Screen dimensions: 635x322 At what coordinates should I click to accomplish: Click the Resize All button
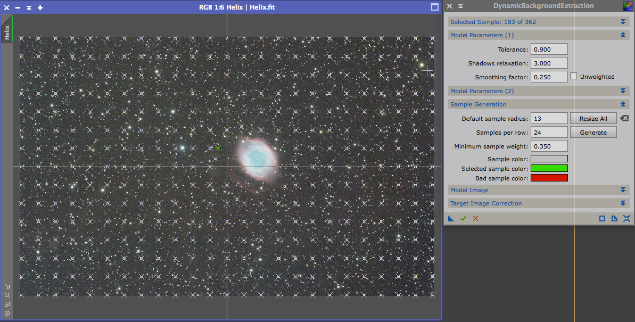[593, 118]
